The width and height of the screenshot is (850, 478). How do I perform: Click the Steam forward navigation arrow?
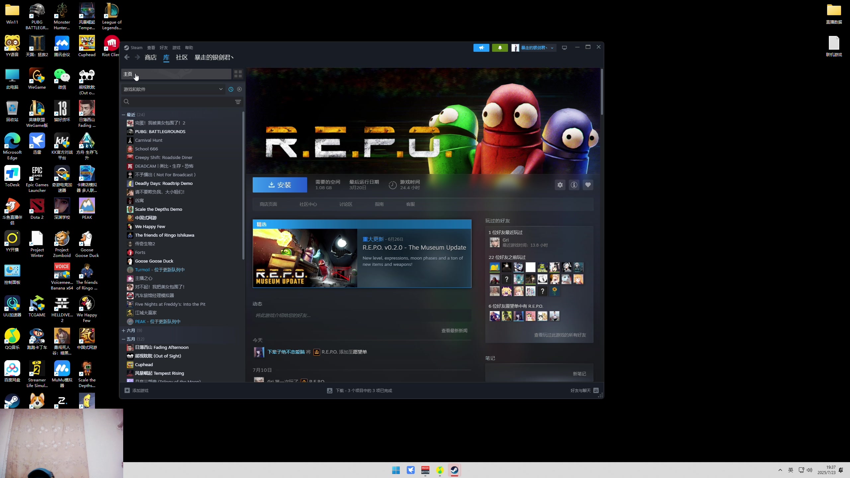click(x=137, y=57)
